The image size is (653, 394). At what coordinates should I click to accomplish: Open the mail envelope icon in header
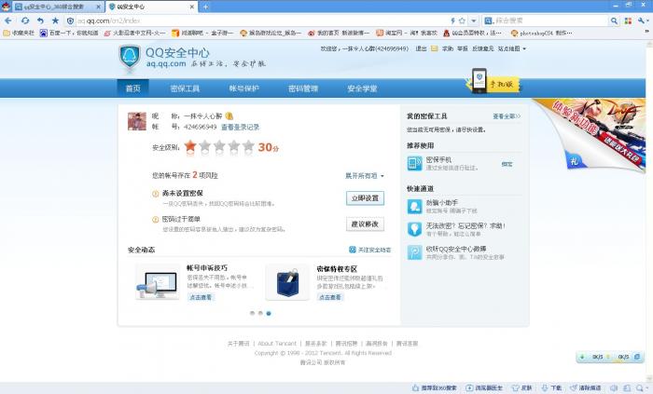[x=435, y=48]
